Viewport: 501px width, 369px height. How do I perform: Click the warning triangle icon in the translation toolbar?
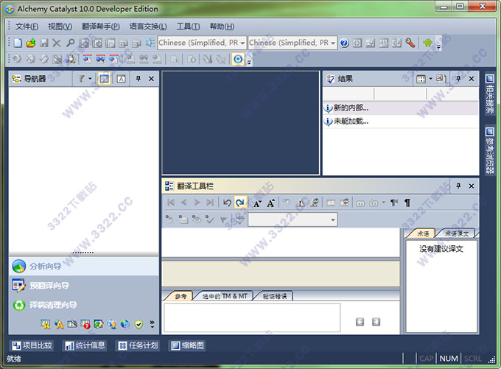[x=301, y=203]
